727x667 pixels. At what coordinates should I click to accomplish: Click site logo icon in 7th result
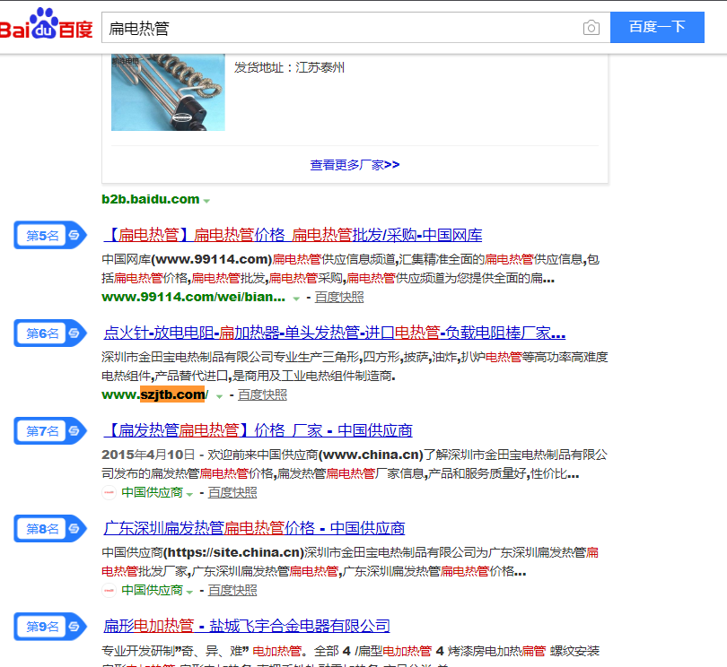tap(109, 492)
